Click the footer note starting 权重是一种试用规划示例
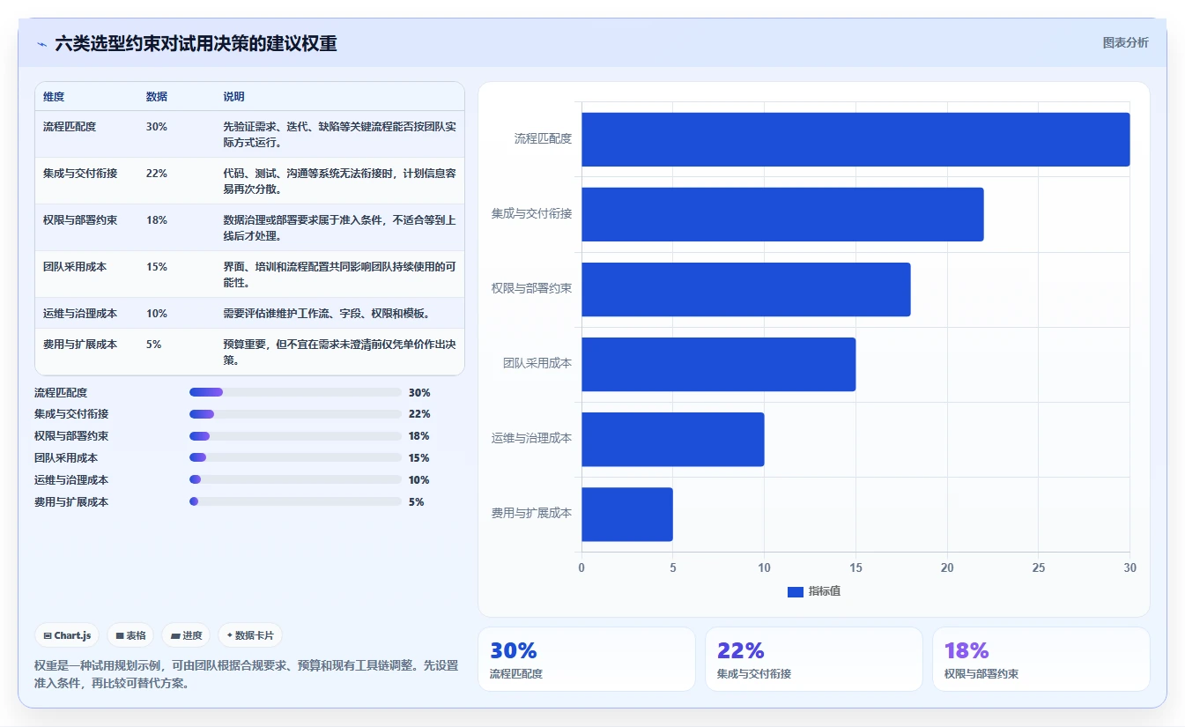Screen dimensions: 1185x727 246,674
